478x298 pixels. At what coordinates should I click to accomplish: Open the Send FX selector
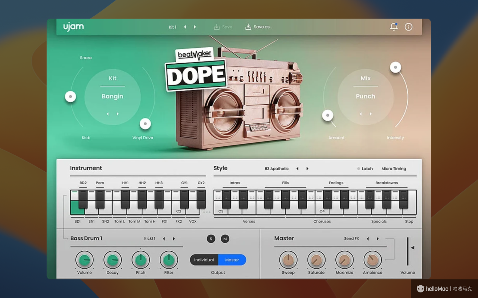351,239
